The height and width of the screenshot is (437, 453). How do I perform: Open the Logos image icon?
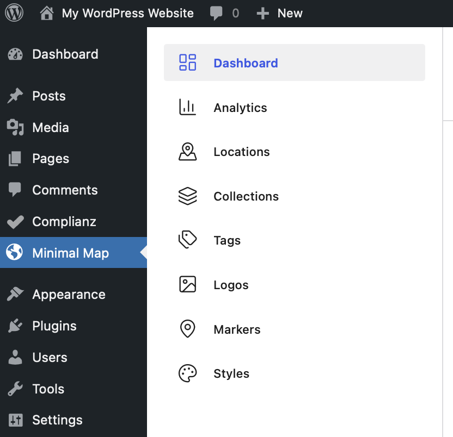point(187,285)
